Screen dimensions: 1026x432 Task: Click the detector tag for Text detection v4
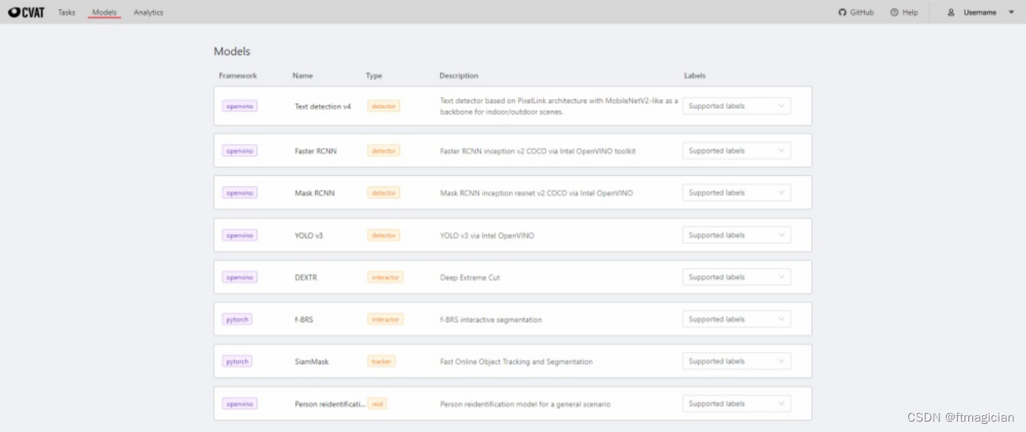tap(384, 106)
